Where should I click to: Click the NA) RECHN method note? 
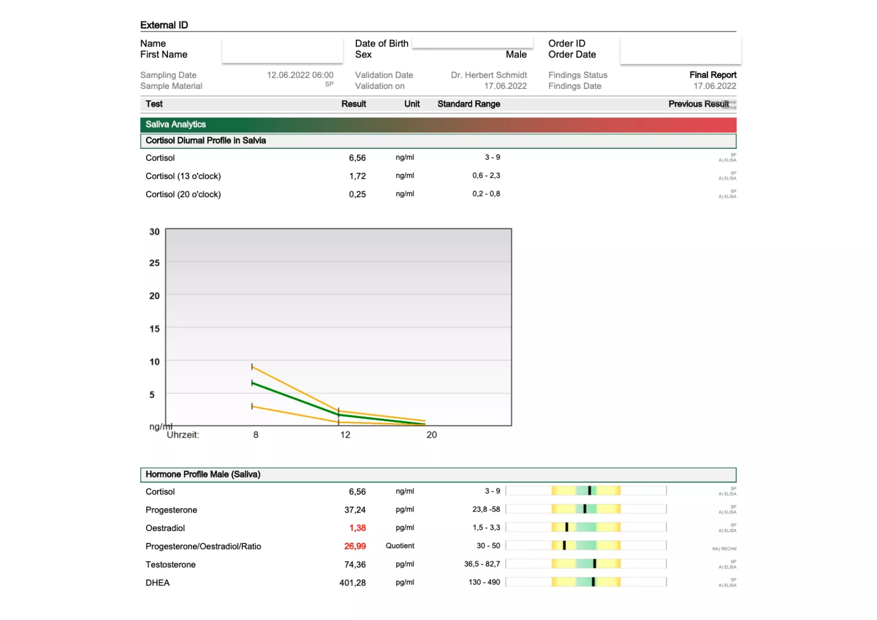point(724,549)
